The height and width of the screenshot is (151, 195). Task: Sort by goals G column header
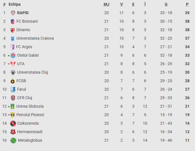pyautogui.click(x=166, y=4)
